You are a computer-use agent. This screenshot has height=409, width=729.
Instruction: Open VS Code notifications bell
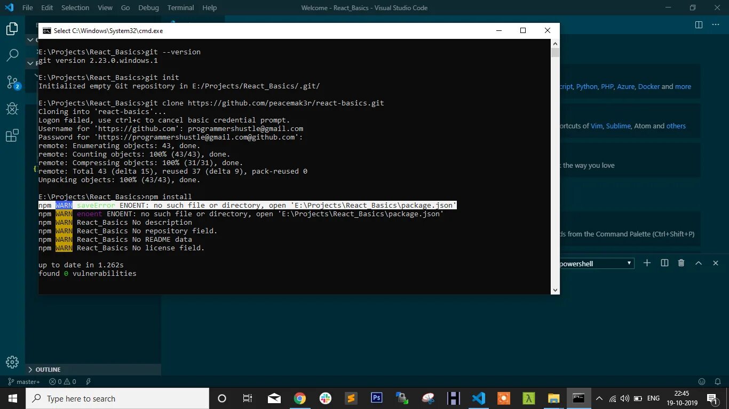tap(717, 381)
